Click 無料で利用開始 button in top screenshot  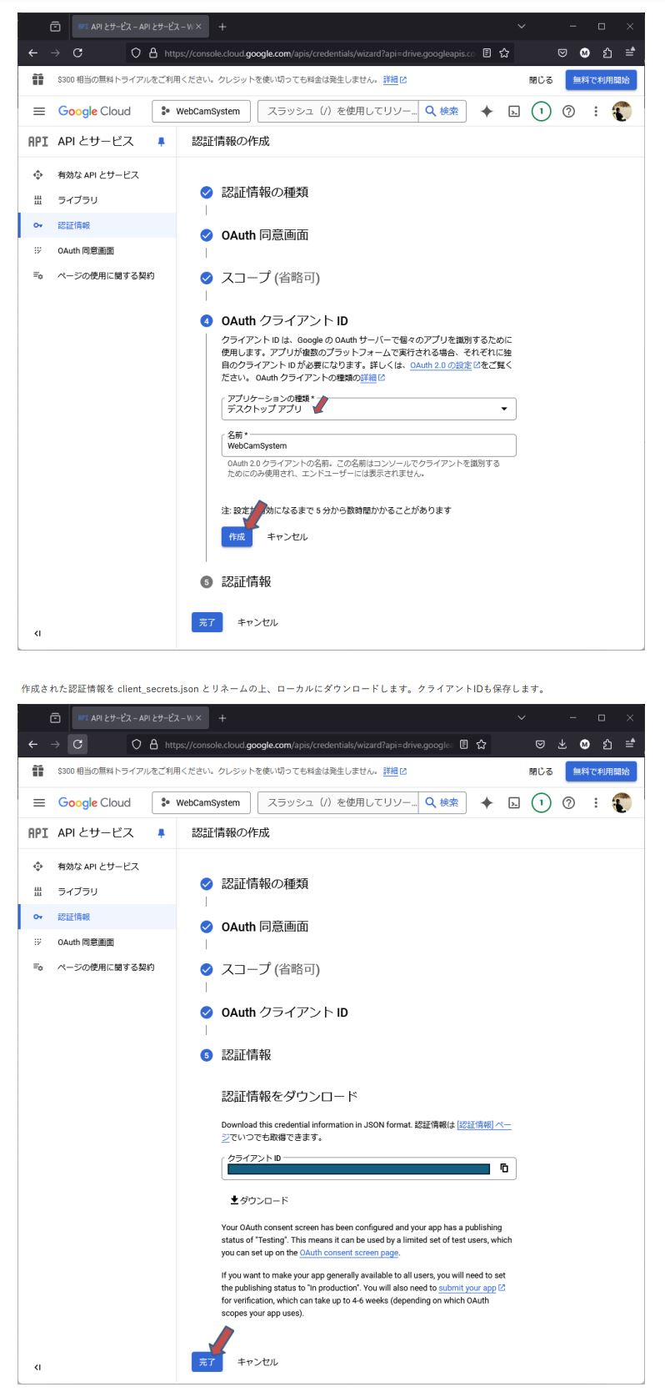click(x=601, y=80)
